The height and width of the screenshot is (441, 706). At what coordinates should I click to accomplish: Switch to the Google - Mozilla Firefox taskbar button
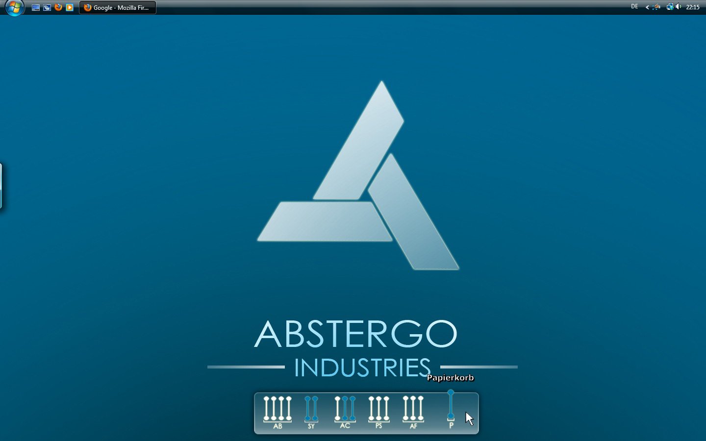point(118,7)
